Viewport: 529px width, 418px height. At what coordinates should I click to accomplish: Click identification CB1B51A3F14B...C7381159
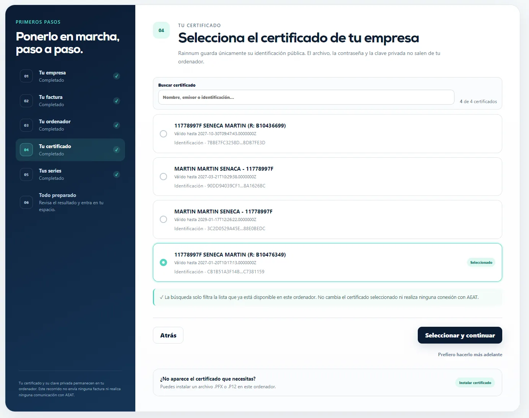click(236, 272)
